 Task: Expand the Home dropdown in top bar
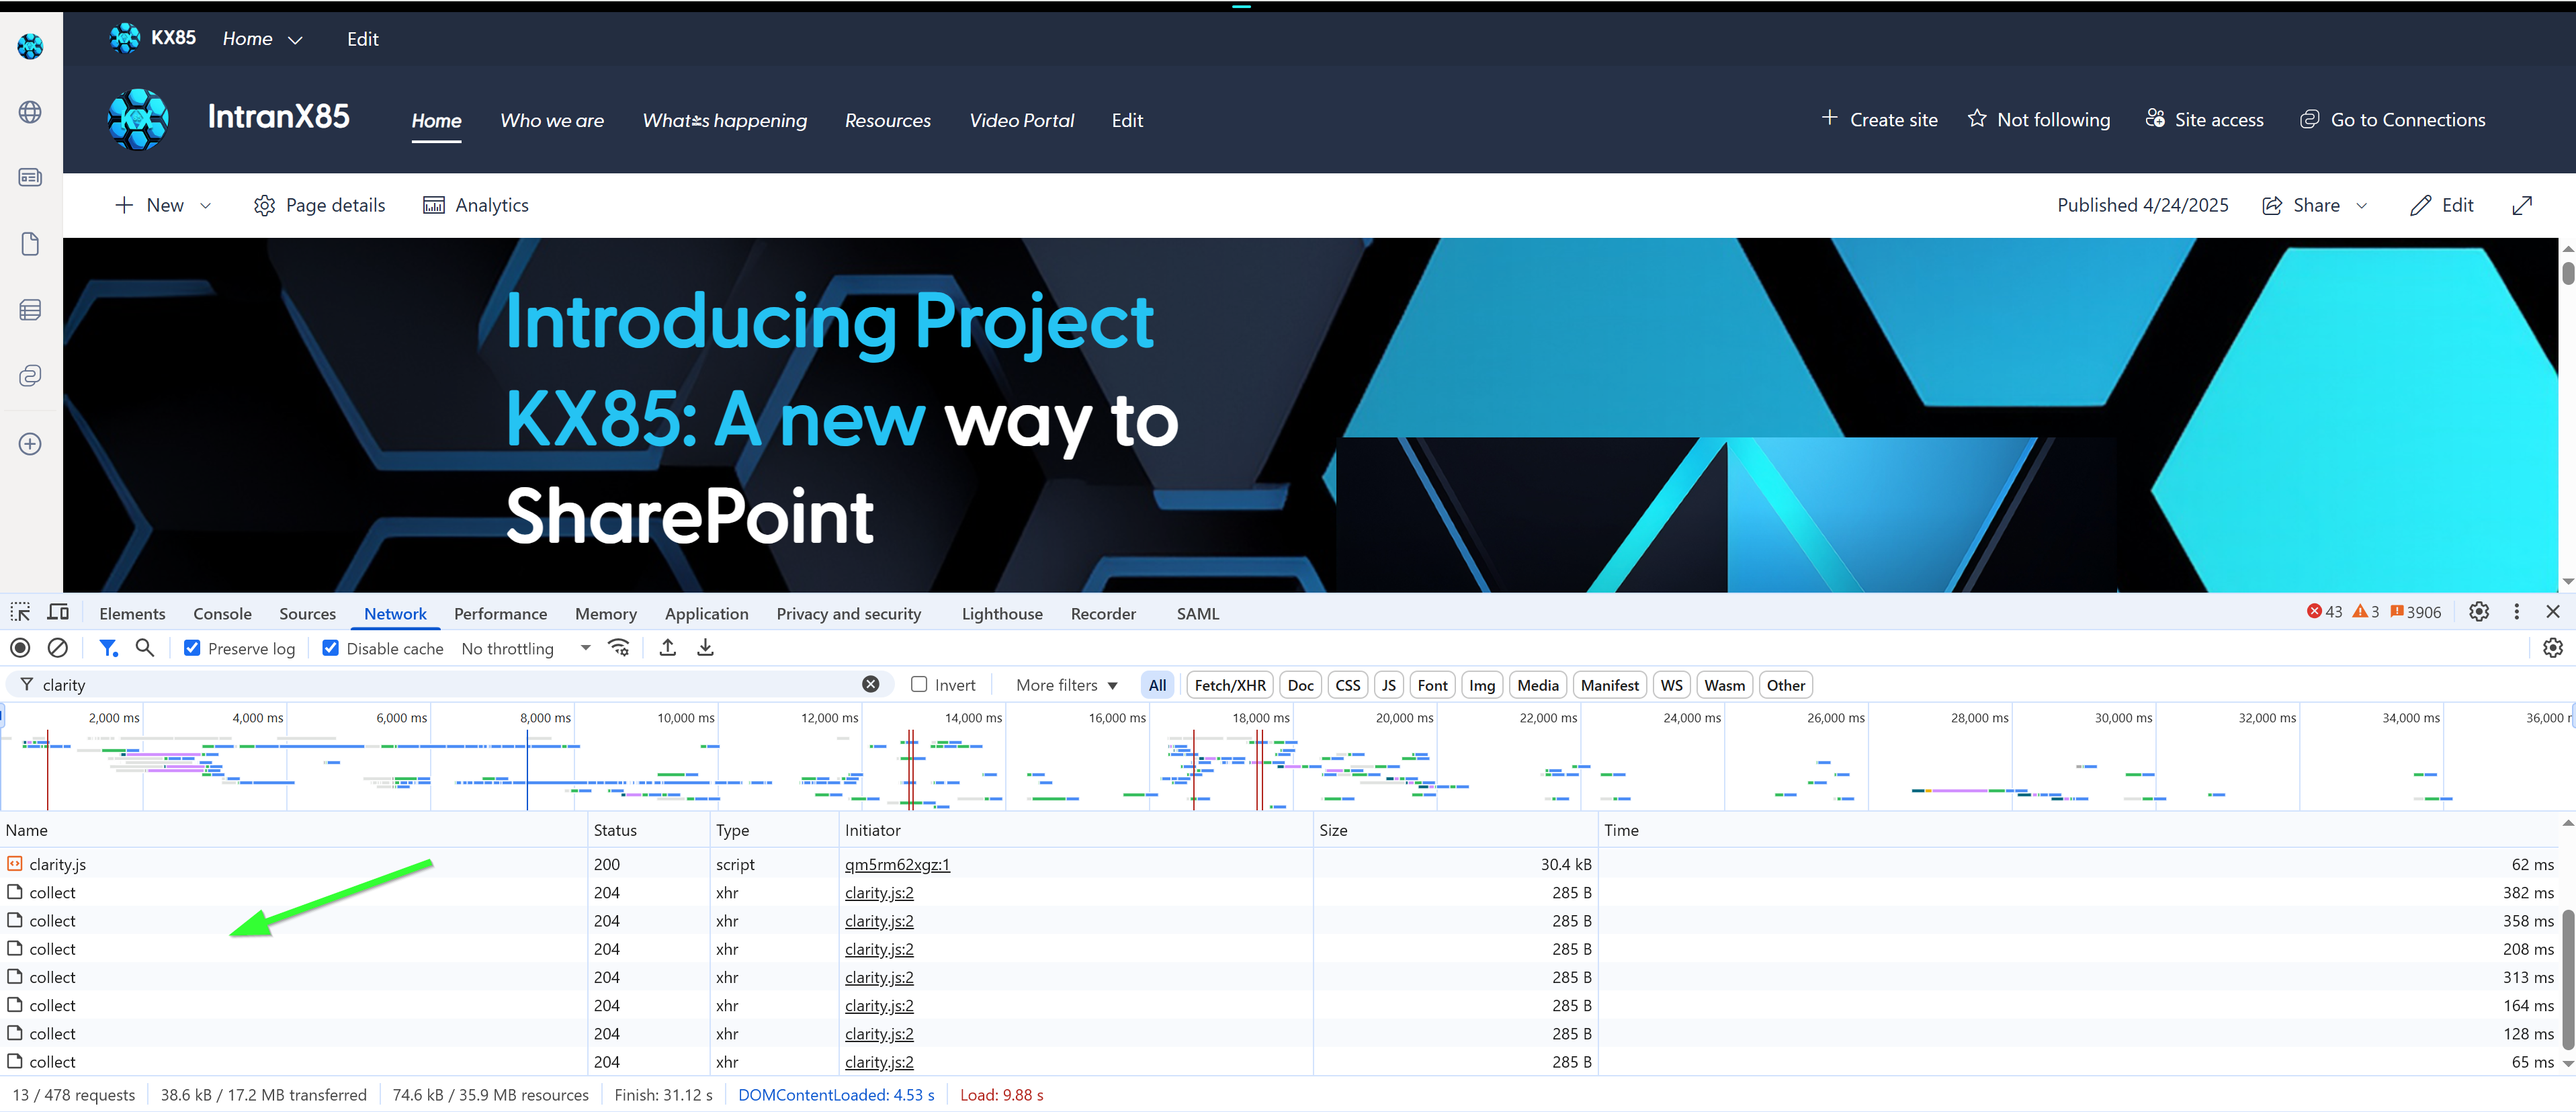[294, 40]
